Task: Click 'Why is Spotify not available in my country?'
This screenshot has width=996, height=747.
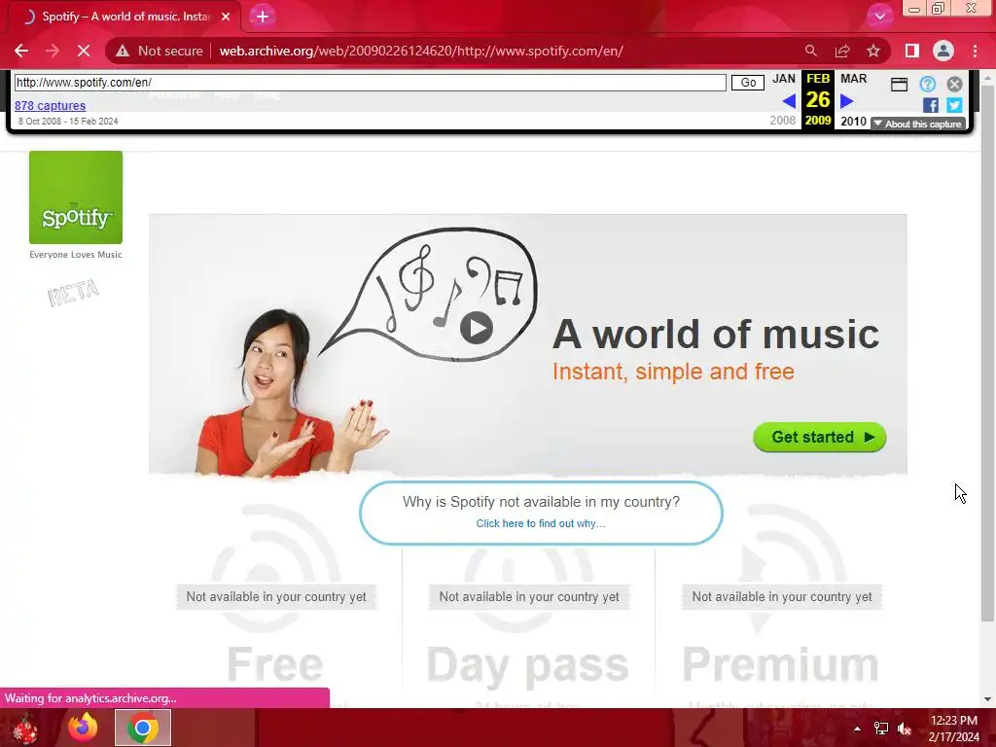Action: pyautogui.click(x=541, y=502)
